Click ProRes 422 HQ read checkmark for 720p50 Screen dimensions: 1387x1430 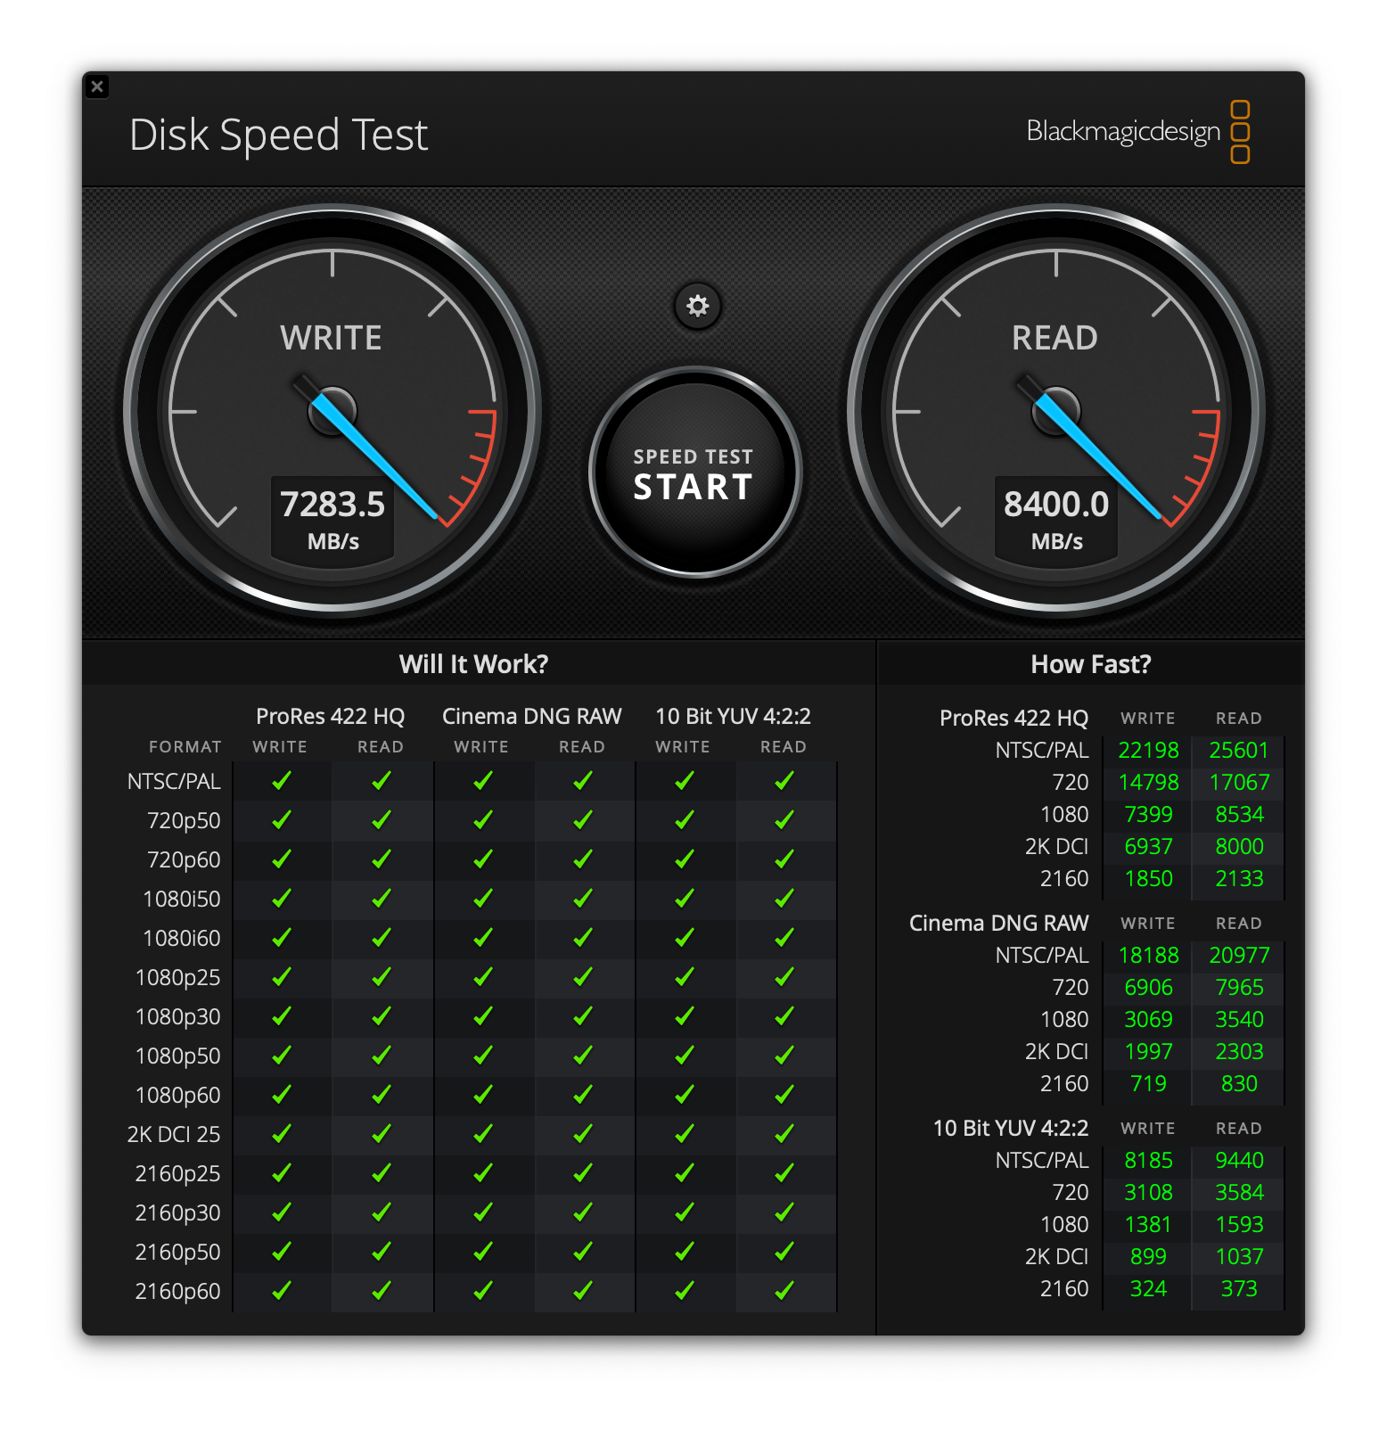(x=382, y=820)
